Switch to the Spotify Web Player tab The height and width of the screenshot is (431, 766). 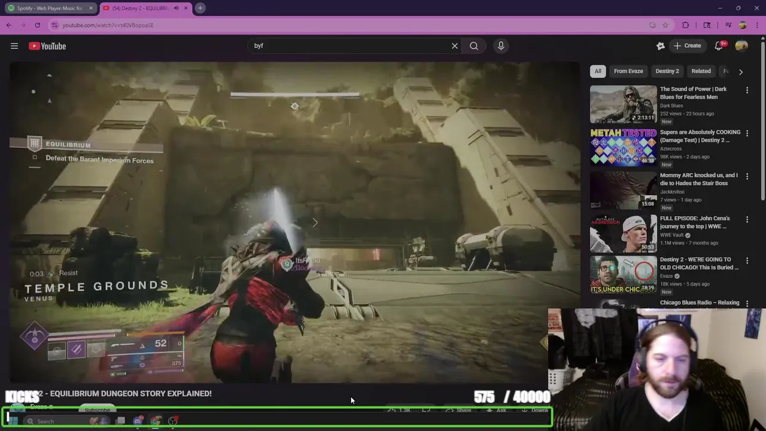tap(50, 8)
